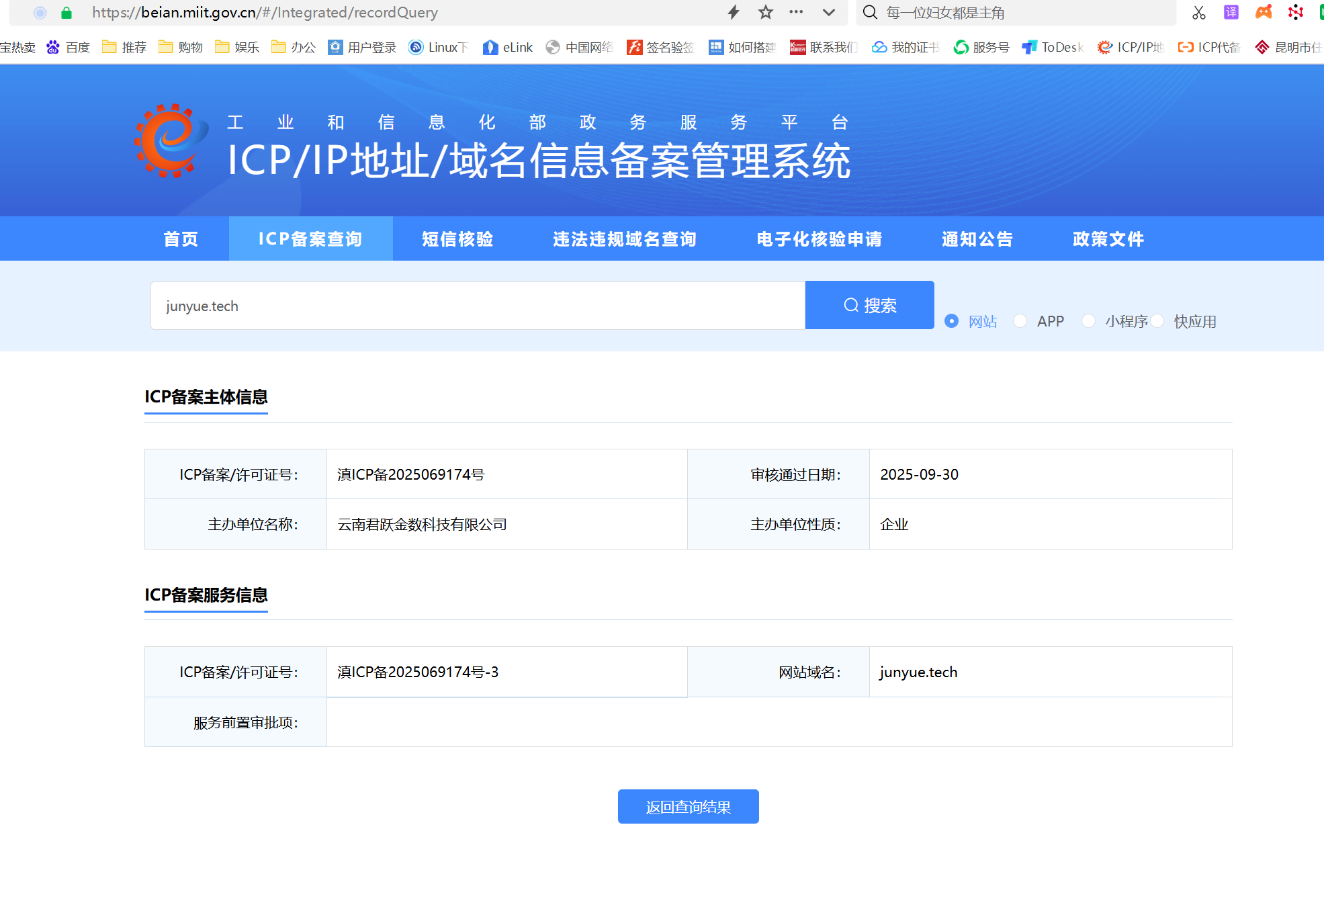The image size is (1324, 917).
Task: Click the 返回查询结果 button
Action: [688, 807]
